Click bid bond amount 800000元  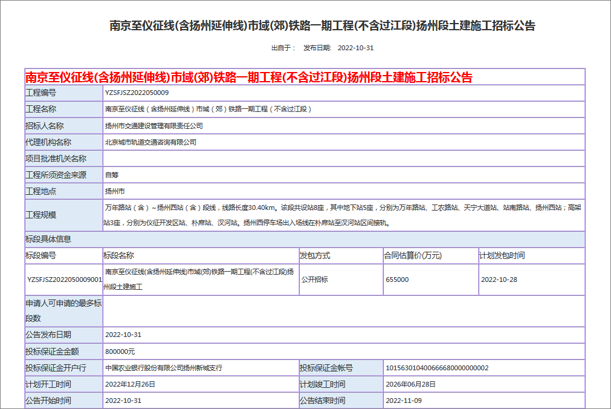[x=120, y=352]
